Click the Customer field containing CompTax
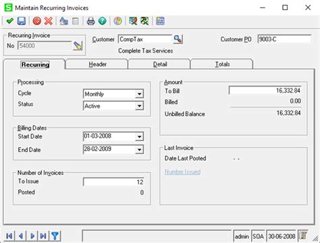The image size is (320, 243). coord(145,39)
